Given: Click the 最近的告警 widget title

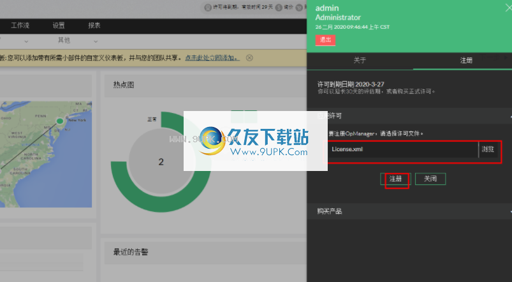Looking at the screenshot, I should 131,252.
